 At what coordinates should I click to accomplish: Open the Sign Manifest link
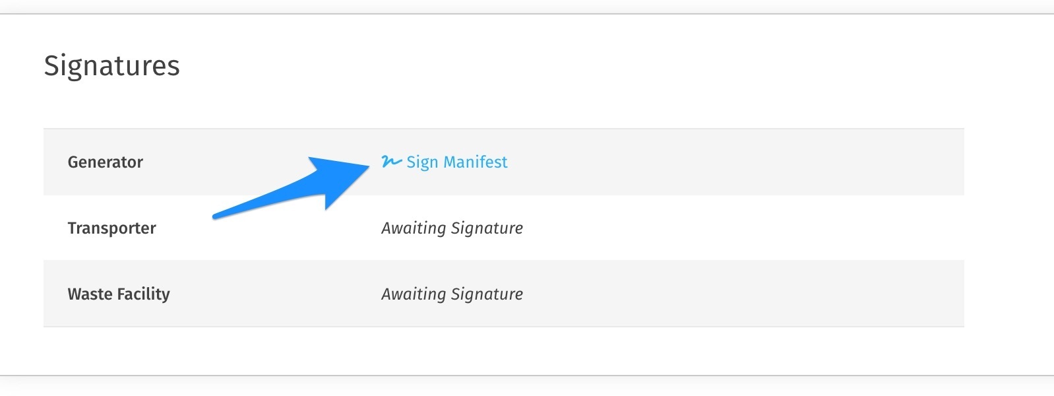point(456,162)
